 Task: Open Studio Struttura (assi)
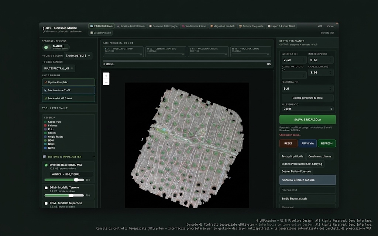pos(307,199)
